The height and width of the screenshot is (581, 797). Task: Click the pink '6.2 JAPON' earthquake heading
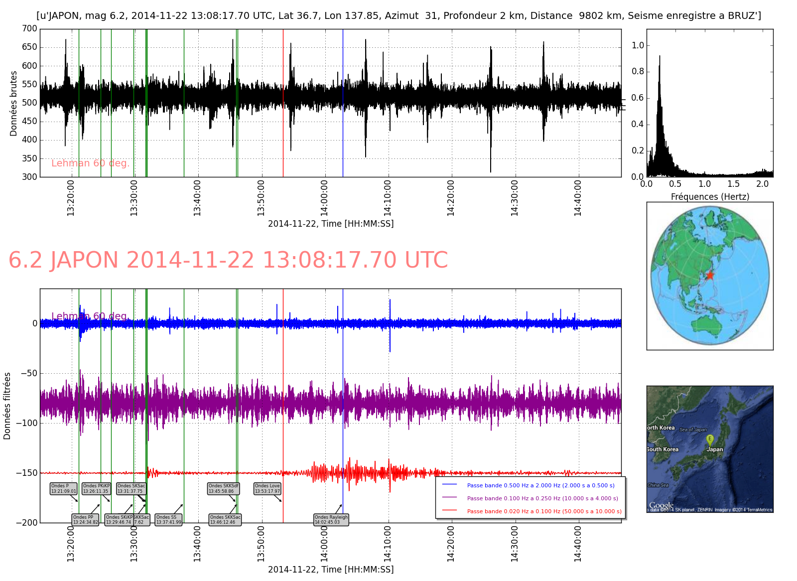pos(228,260)
